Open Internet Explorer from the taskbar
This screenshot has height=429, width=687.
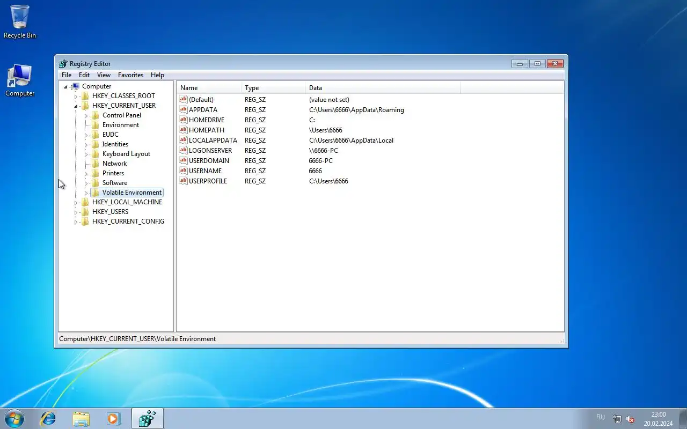tap(48, 418)
